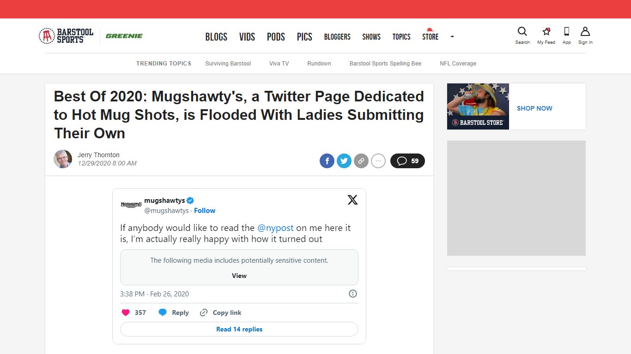Follow mugshawtys in the tweet

tap(205, 211)
